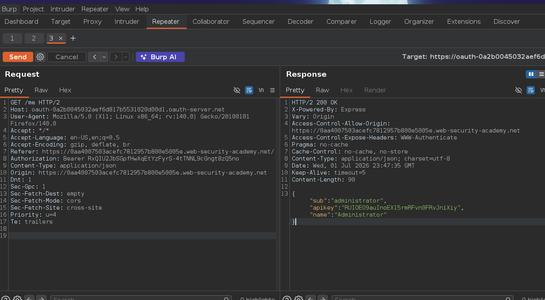This screenshot has height=300, width=545.
Task: Click the Origin header in request
Action: 139,173
